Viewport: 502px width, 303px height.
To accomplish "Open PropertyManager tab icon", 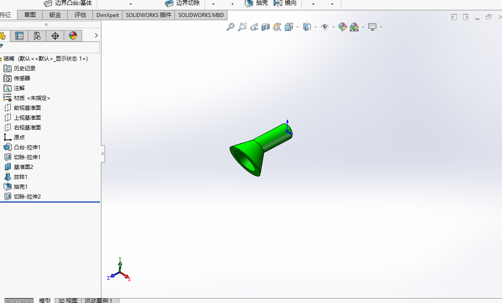I will [19, 36].
